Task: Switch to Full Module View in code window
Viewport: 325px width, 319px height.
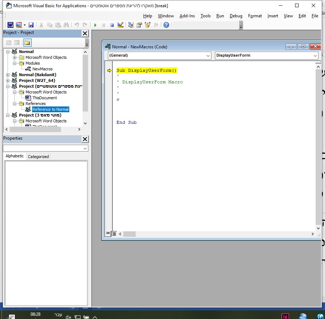Action: click(114, 234)
